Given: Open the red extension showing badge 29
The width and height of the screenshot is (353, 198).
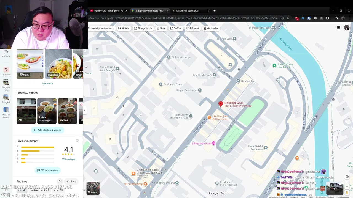Looking at the screenshot, I should tap(297, 18).
